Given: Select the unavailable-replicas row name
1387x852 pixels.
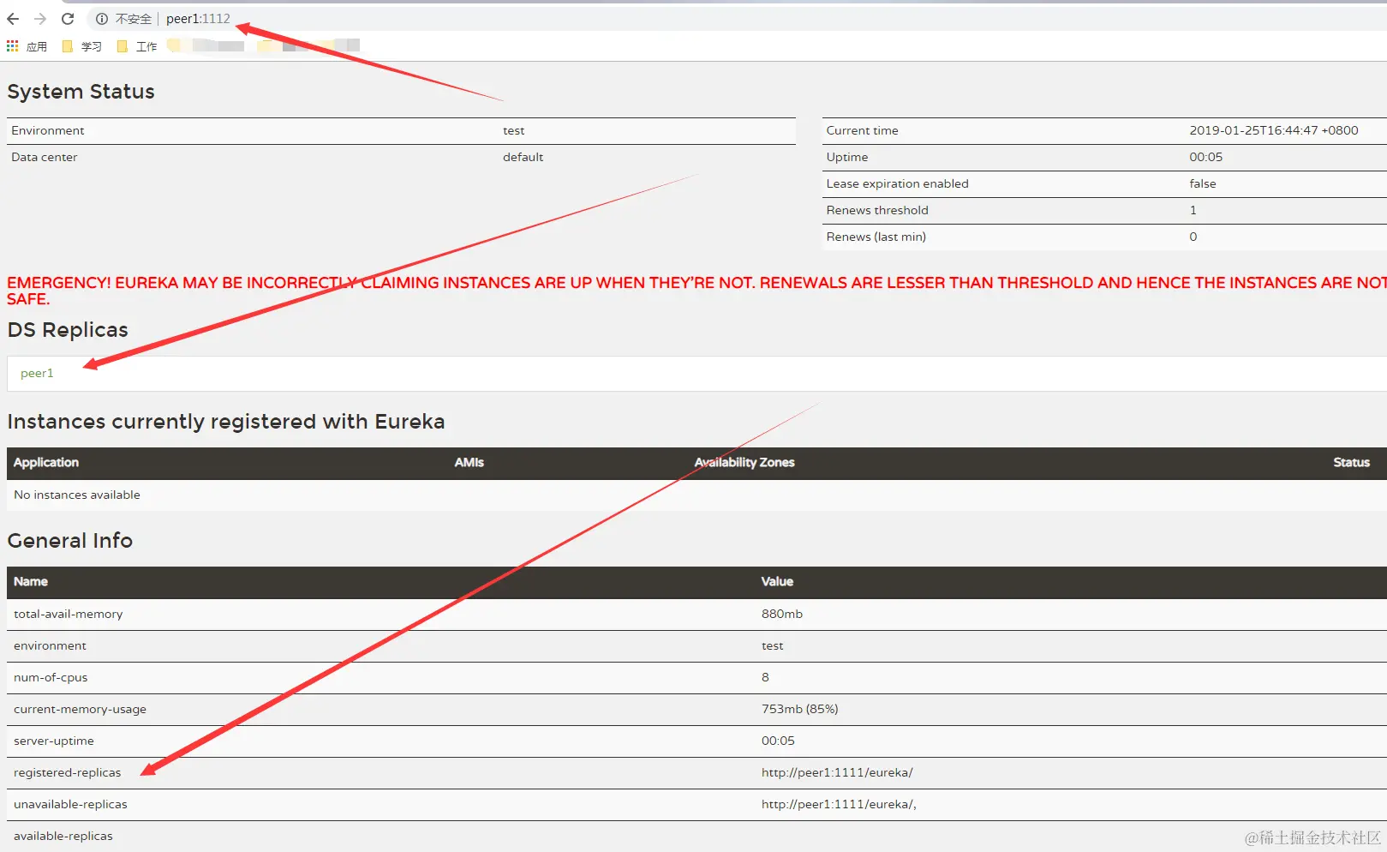Looking at the screenshot, I should tap(70, 804).
